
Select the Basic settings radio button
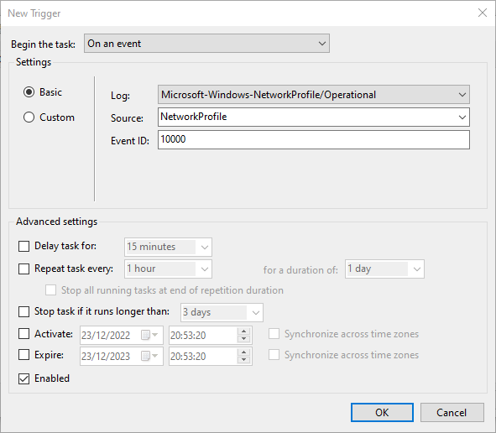pyautogui.click(x=29, y=92)
